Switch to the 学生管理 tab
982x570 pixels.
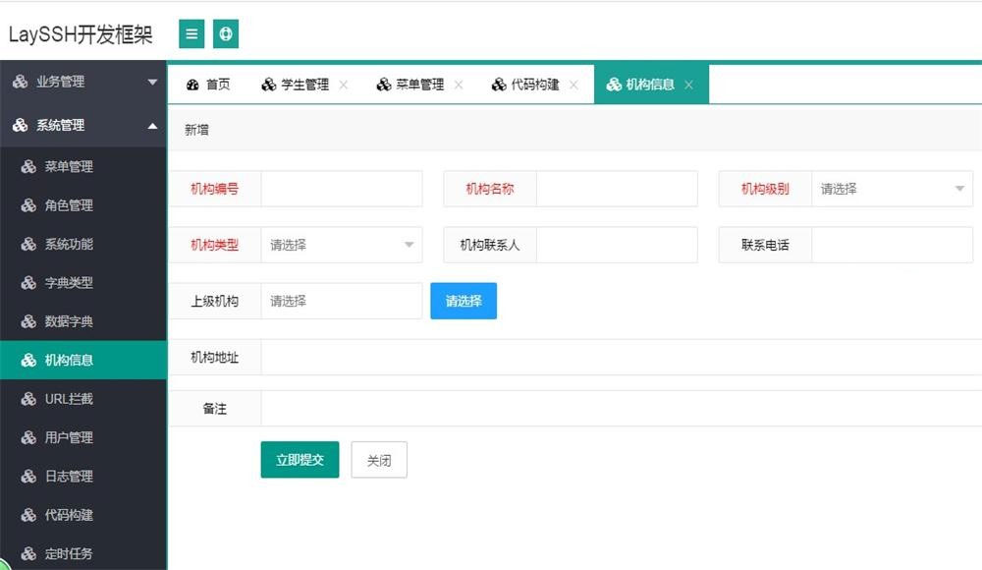pos(301,84)
